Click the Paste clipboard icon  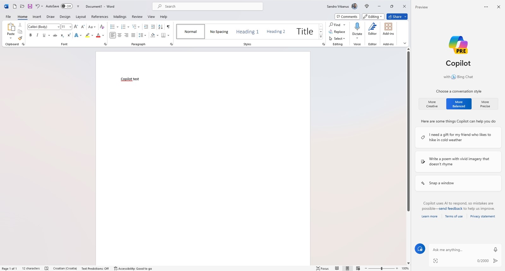pos(11,27)
